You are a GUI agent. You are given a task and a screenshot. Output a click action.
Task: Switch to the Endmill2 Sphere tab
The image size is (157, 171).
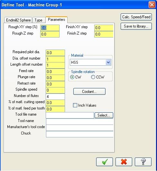point(18,20)
